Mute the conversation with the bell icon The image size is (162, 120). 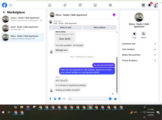(x=134, y=34)
